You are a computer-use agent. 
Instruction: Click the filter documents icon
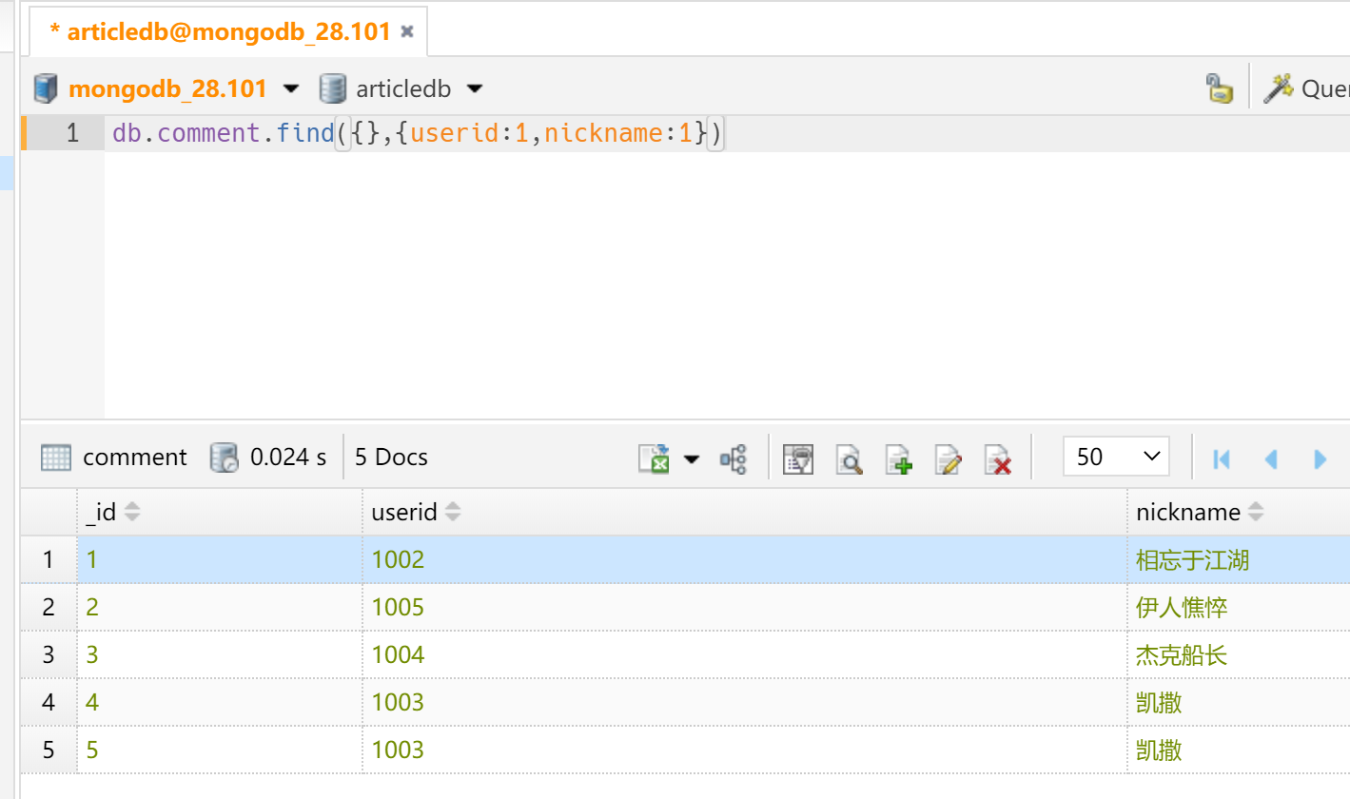pos(797,458)
